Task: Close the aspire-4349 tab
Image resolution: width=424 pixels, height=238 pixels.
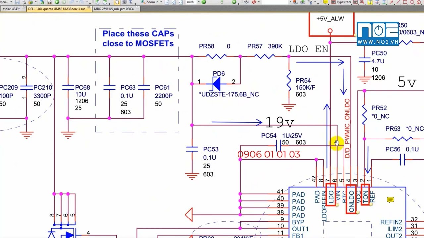Action: tap(23, 7)
